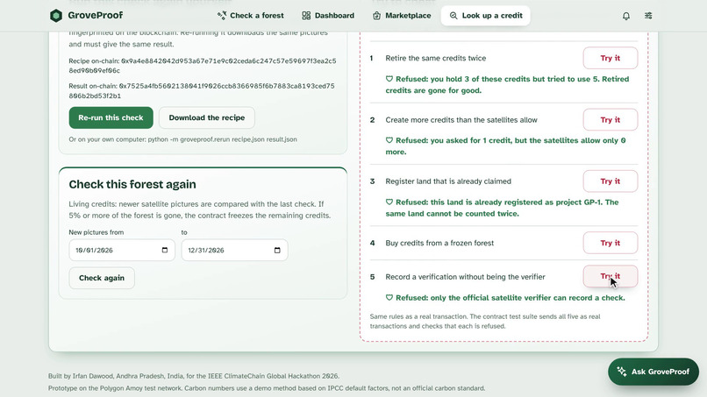Screen dimensions: 707x397
Task: Click the to date field showing 12/31/2026
Action: click(x=234, y=250)
